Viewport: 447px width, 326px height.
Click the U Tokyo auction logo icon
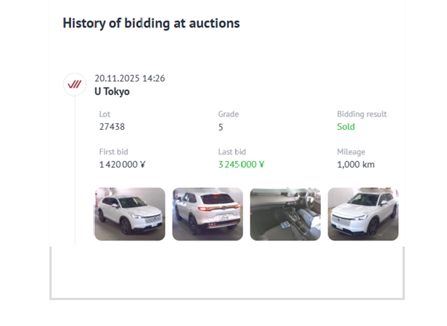point(74,85)
